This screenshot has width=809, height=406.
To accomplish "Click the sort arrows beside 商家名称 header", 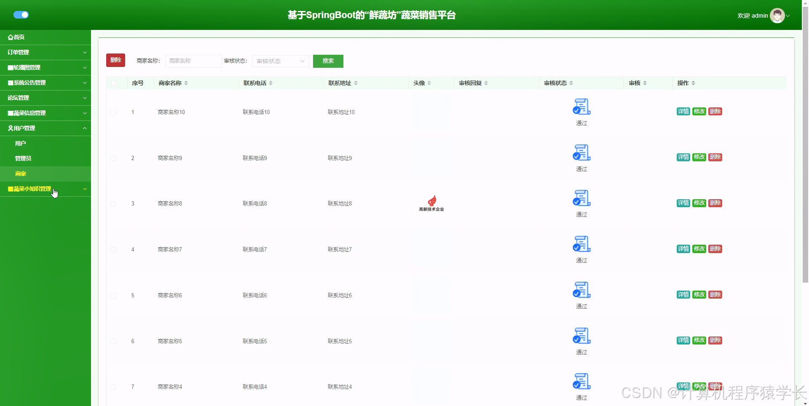I will 187,83.
